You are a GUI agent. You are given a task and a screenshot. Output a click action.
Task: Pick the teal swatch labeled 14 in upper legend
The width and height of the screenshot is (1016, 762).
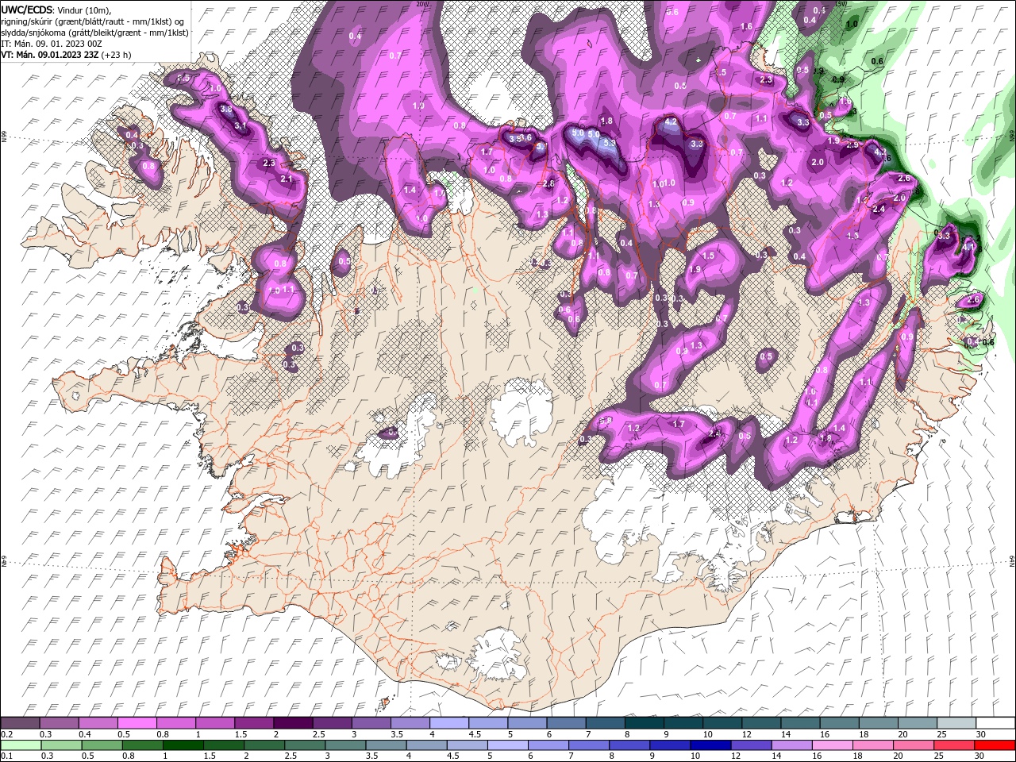tap(801, 722)
